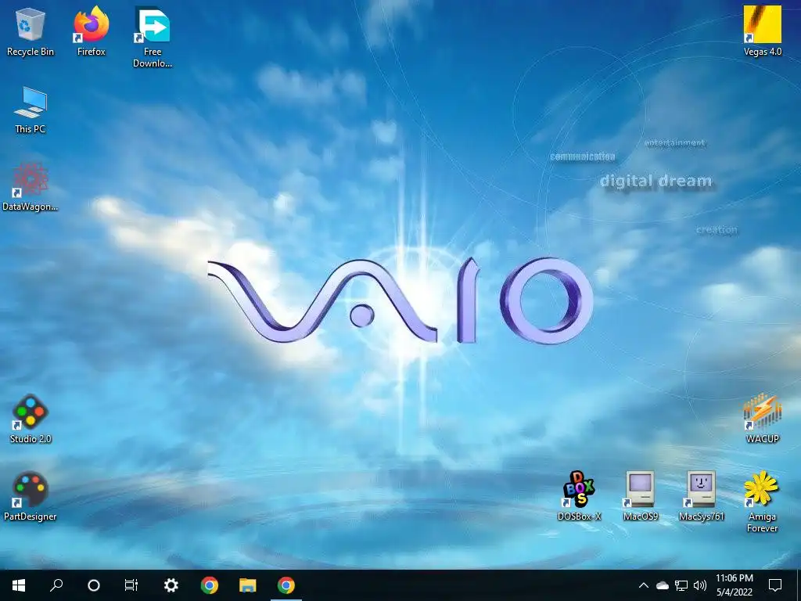801x601 pixels.
Task: Select the Studio 2.0 desktop shortcut
Action: [31, 419]
